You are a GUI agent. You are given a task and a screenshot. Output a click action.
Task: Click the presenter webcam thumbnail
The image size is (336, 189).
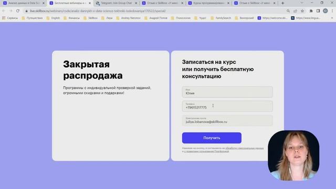coord(293,155)
